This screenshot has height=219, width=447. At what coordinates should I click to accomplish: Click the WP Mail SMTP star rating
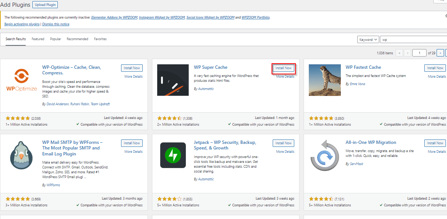pos(18,199)
